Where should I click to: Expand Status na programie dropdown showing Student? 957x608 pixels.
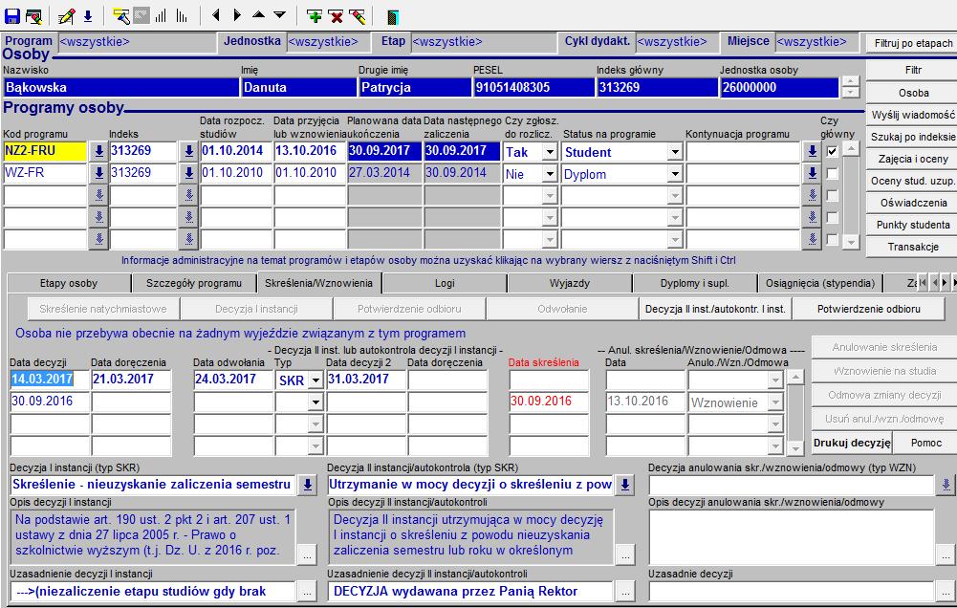pyautogui.click(x=674, y=152)
